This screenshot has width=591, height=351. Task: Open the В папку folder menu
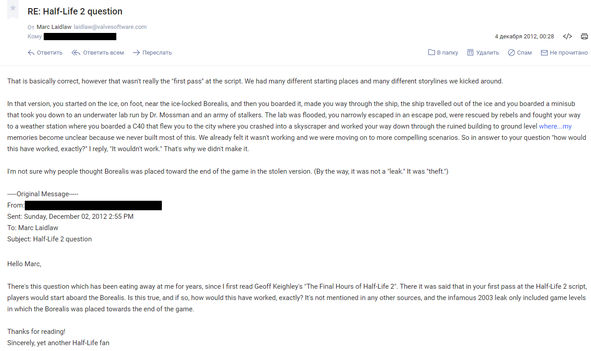[448, 53]
